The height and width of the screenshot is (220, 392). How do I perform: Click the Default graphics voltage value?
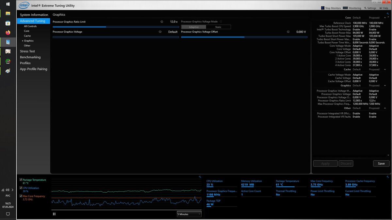click(173, 32)
